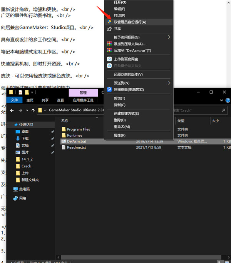Click the unpin icon next to 桌面
The height and width of the screenshot is (263, 231).
(x=52, y=132)
